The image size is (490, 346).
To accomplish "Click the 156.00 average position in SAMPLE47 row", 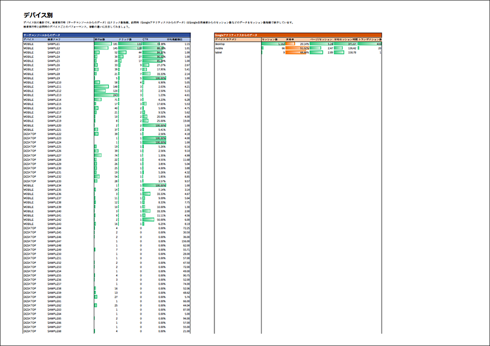I will (x=186, y=241).
